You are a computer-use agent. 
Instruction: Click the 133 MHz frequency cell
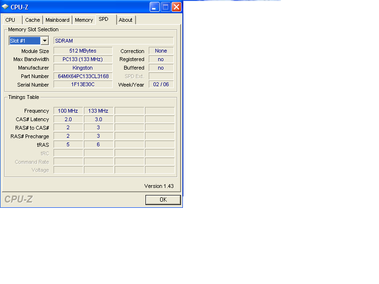[99, 111]
